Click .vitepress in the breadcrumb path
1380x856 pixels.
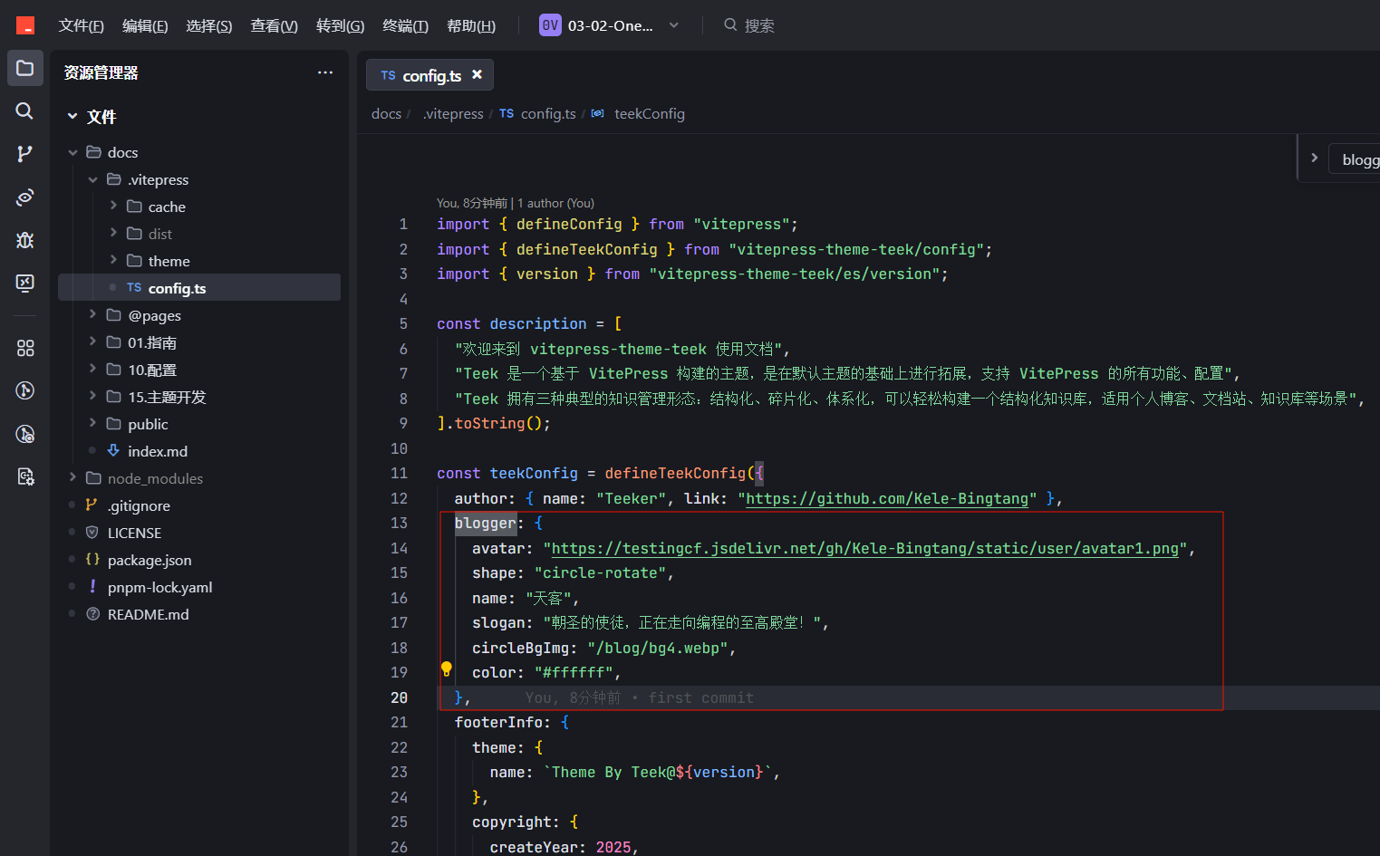click(x=453, y=113)
